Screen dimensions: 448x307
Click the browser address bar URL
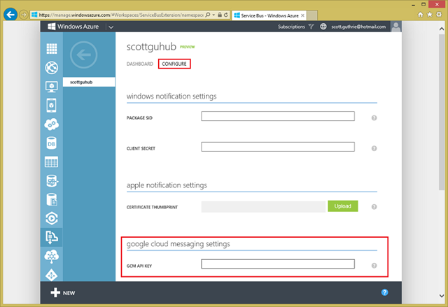(121, 15)
